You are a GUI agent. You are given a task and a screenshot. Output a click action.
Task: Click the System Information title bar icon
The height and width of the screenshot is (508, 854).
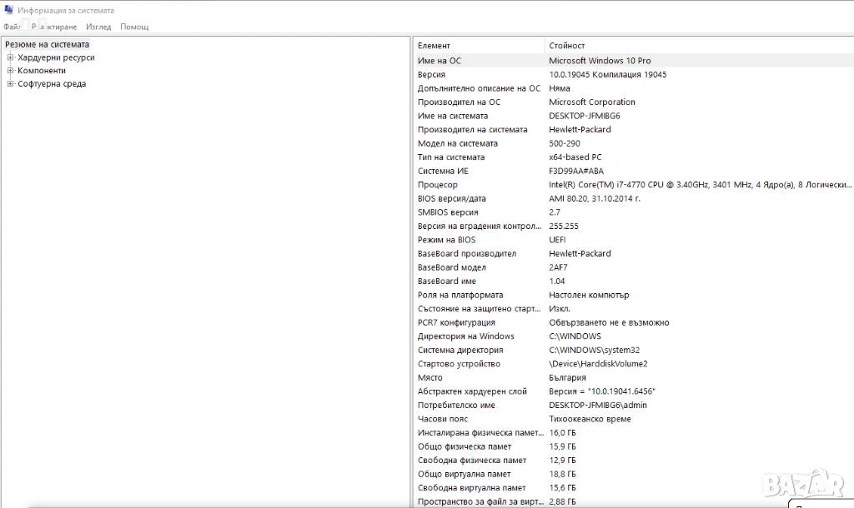coord(9,11)
